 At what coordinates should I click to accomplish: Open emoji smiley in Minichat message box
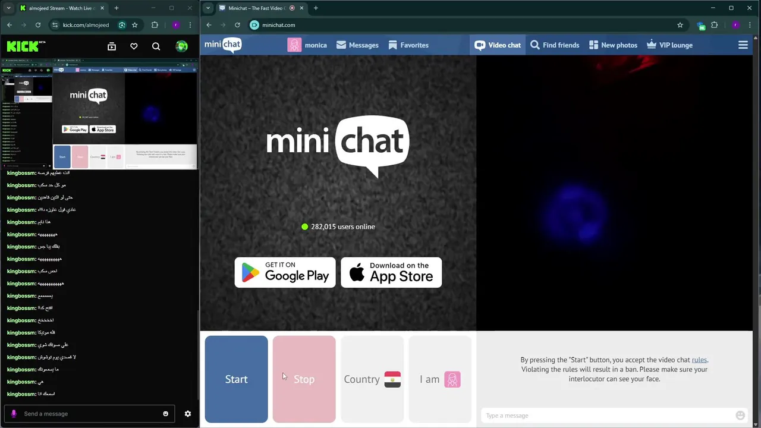point(740,416)
